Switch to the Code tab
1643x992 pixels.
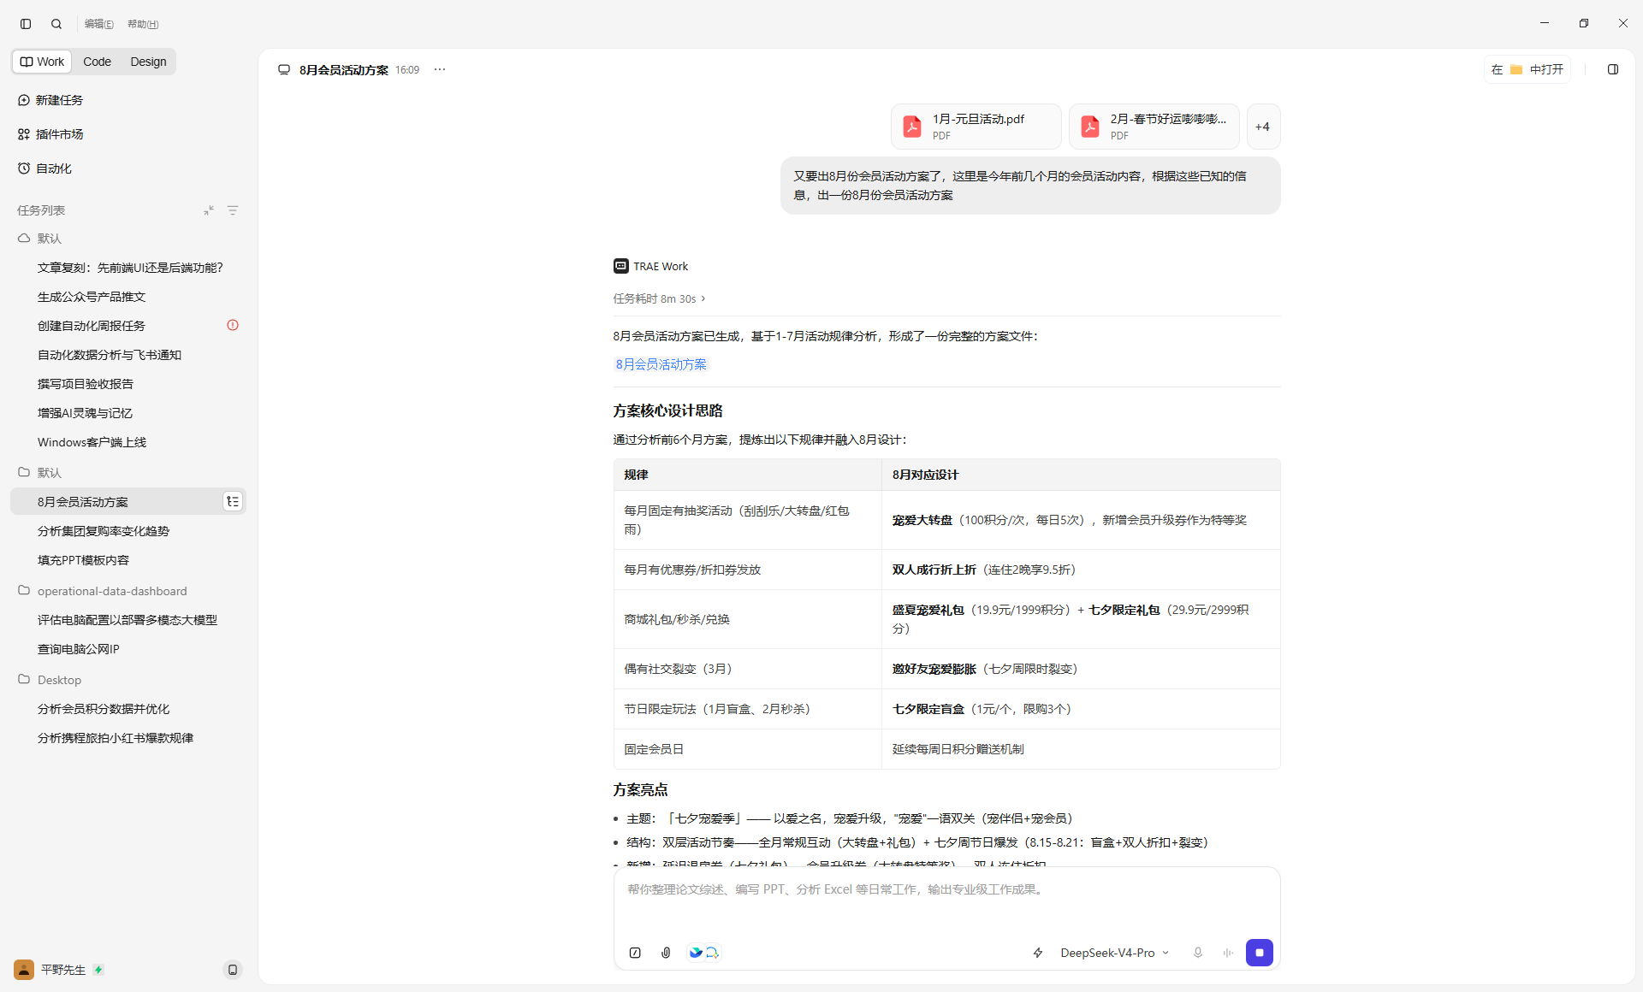coord(97,62)
